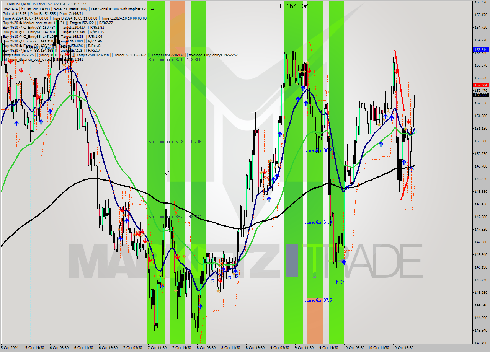Click 155.170 on the price axis

coord(481,15)
